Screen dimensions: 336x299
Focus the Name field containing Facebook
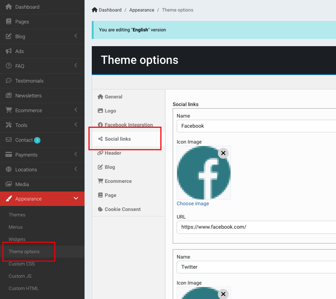point(256,126)
